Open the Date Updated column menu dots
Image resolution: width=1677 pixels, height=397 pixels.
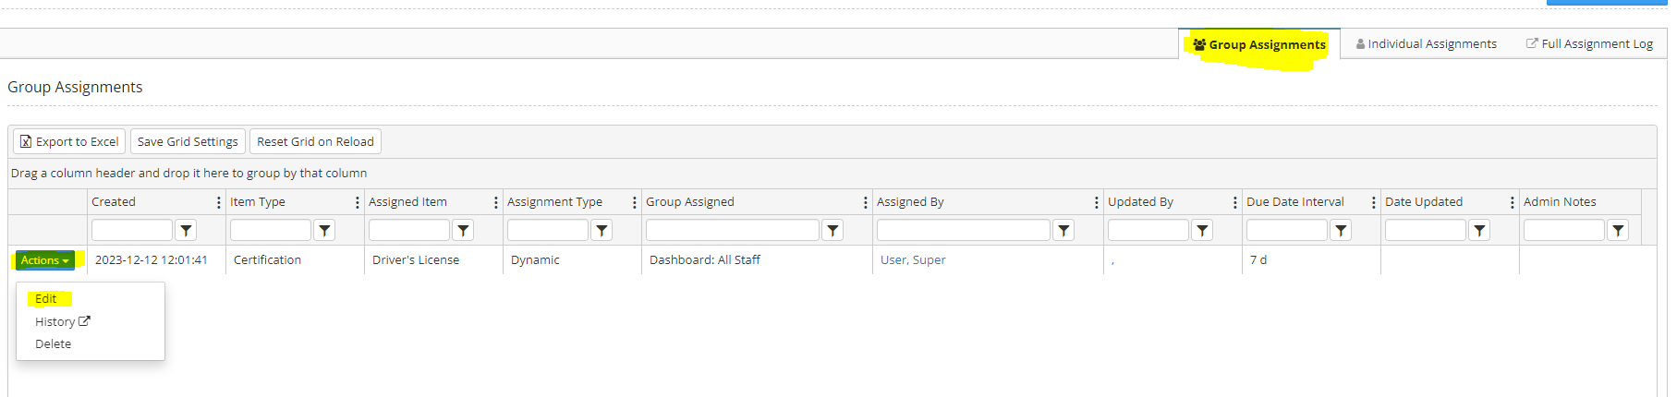(x=1513, y=202)
